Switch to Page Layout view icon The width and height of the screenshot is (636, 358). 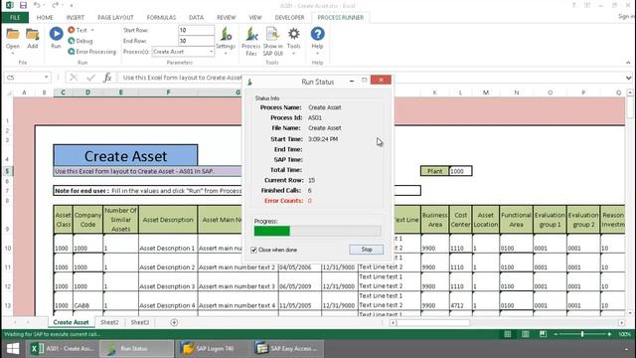526,334
